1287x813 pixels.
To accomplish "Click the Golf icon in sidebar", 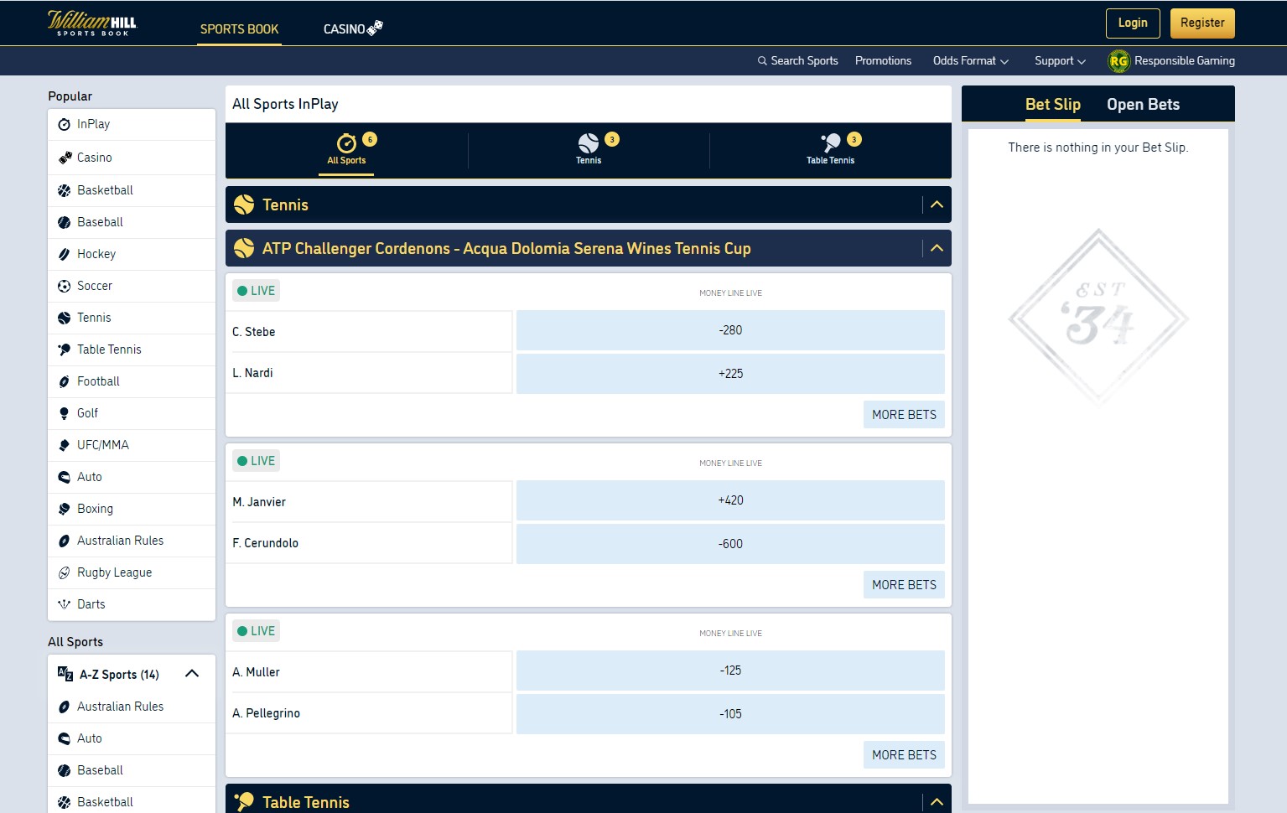I will point(64,413).
